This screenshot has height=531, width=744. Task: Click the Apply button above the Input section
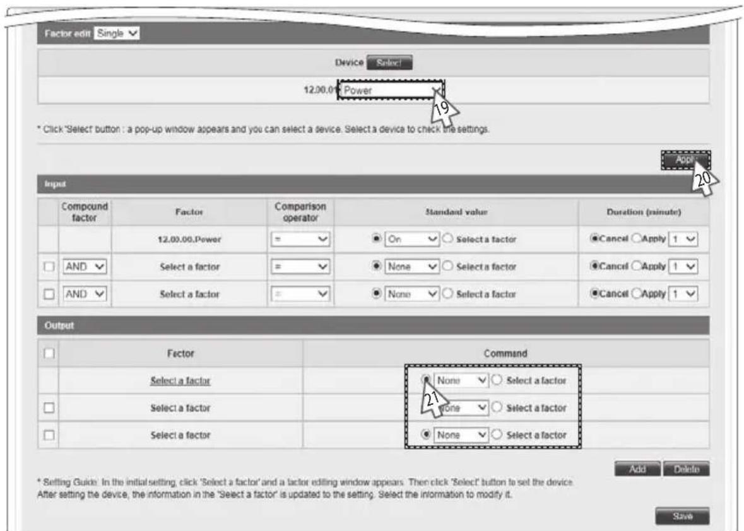coord(685,160)
